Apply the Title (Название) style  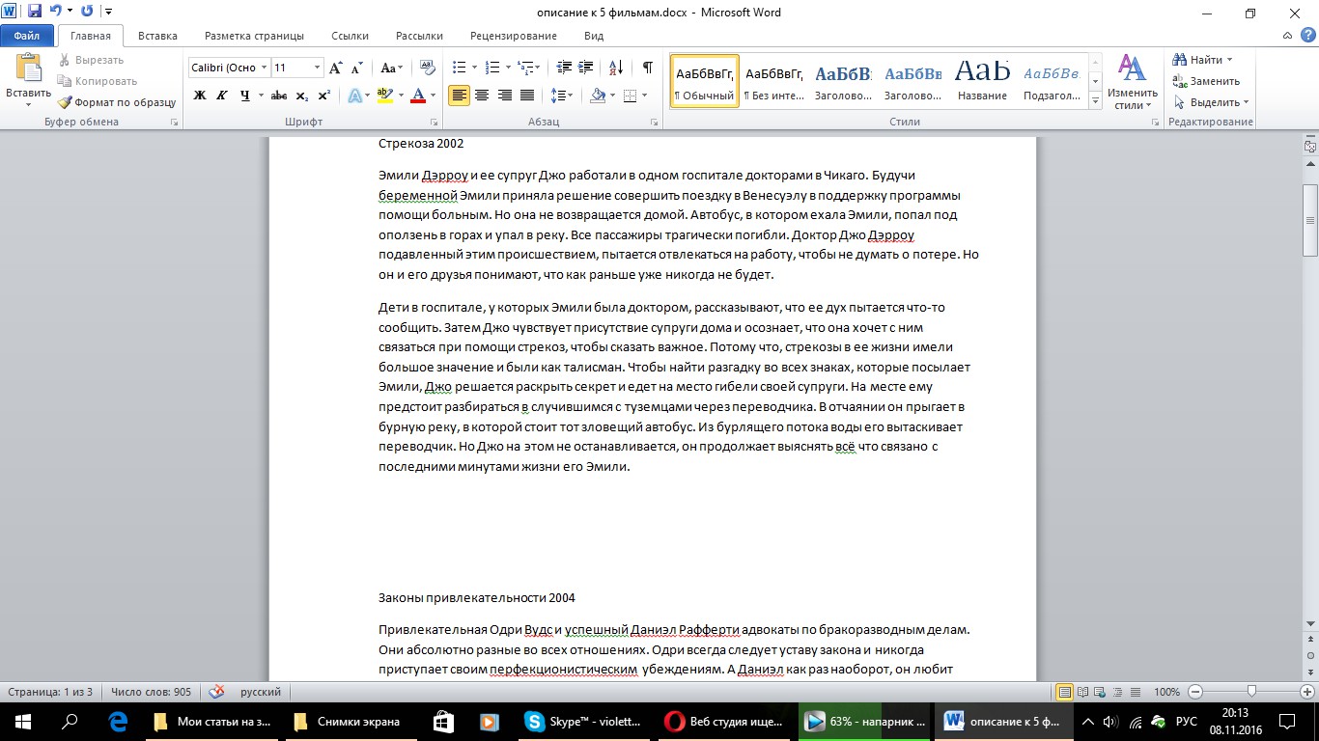982,81
